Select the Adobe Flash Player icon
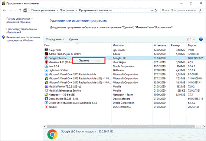This screenshot has width=206, height=141. coord(46,54)
